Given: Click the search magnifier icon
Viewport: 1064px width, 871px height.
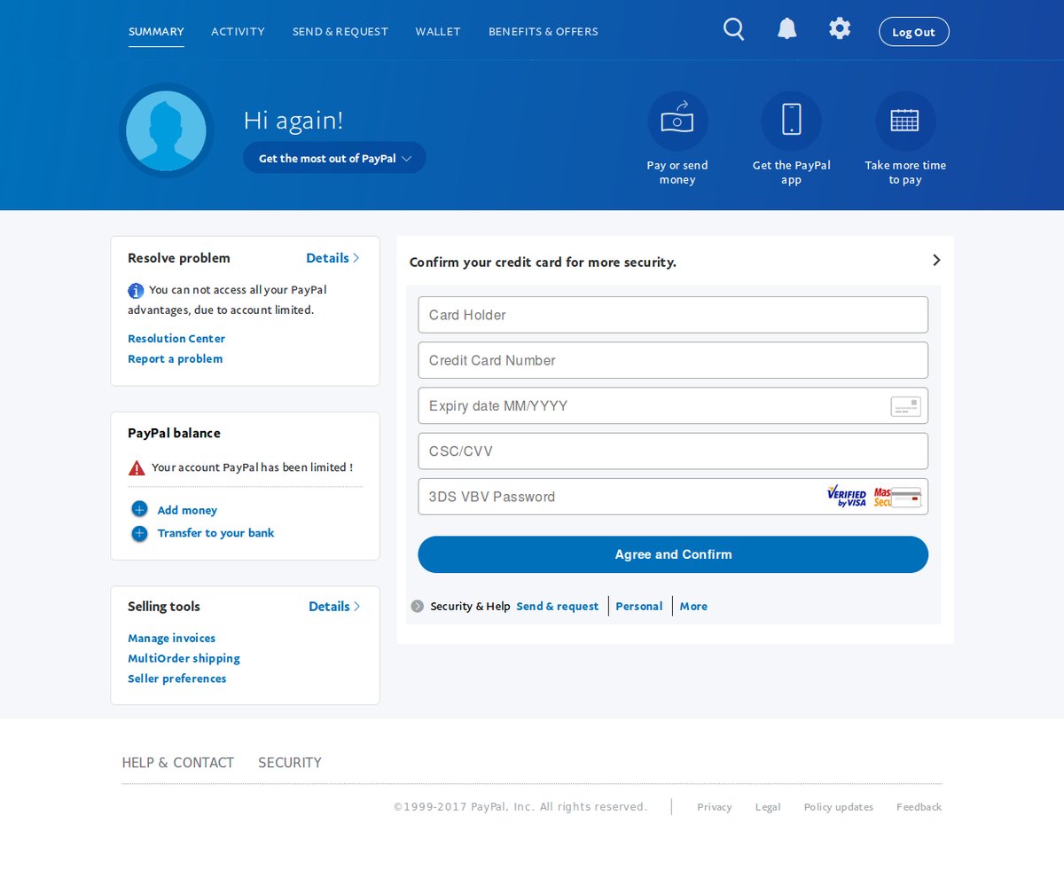Looking at the screenshot, I should point(733,30).
